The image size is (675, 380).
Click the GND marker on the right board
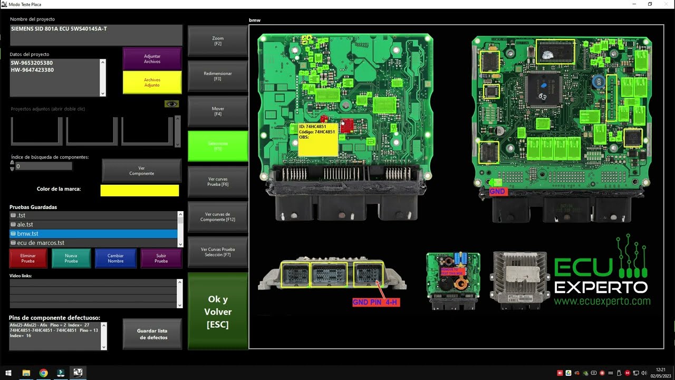pyautogui.click(x=498, y=192)
